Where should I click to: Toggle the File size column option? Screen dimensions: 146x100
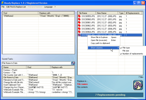(x=132, y=51)
